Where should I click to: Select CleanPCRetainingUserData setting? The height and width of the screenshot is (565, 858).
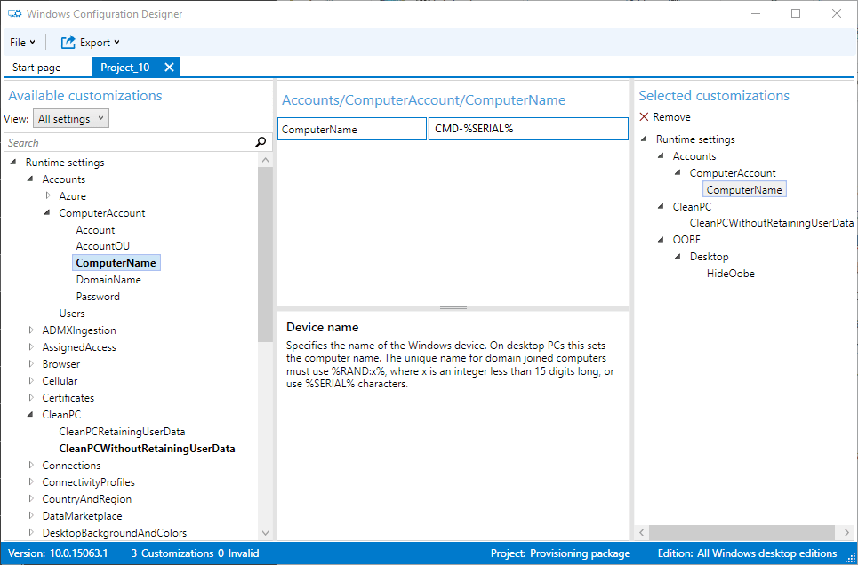[122, 432]
